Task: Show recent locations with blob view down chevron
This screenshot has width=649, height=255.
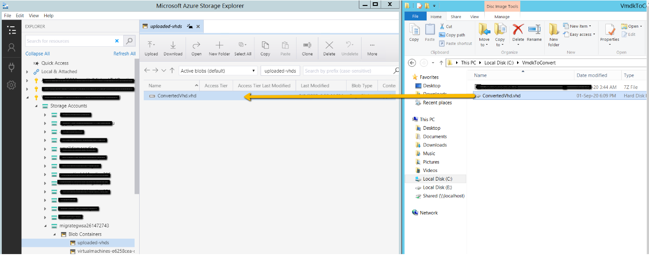Action: pos(164,70)
